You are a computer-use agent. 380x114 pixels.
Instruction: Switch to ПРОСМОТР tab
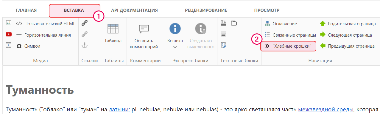(267, 10)
